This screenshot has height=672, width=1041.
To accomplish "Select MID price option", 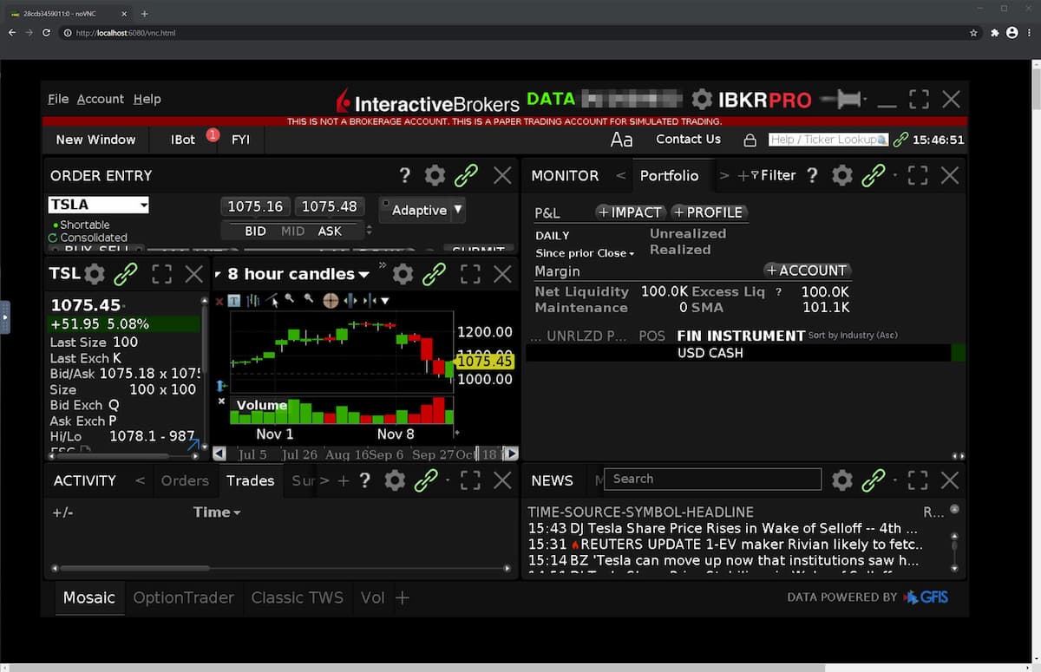I will pyautogui.click(x=292, y=232).
